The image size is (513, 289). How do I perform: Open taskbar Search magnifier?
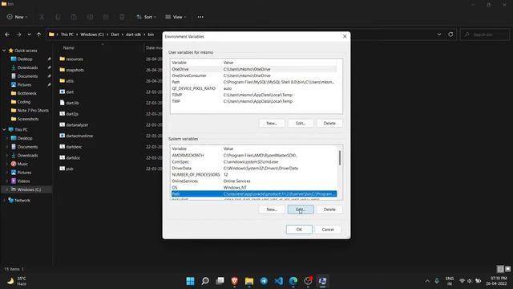click(205, 281)
